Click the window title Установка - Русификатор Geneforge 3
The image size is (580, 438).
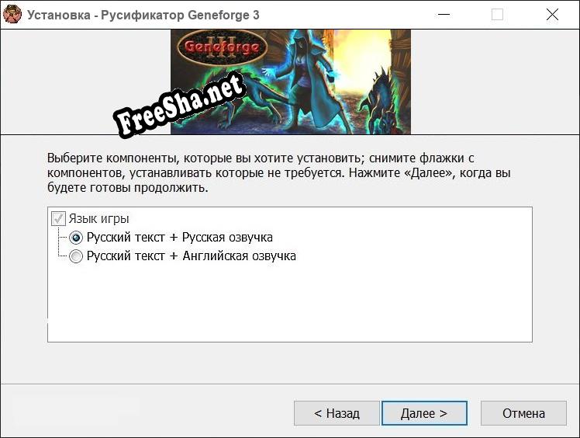pyautogui.click(x=143, y=16)
